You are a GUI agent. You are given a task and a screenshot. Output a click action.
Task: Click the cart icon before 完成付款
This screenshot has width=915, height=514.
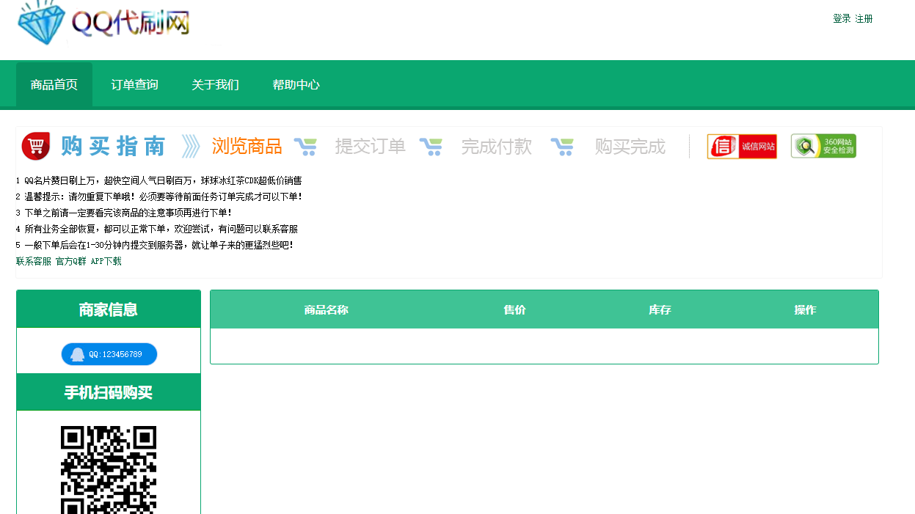(x=563, y=146)
